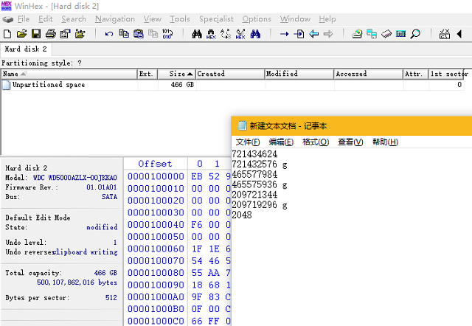472x326 pixels.
Task: Open the Tools menu
Action: [180, 19]
